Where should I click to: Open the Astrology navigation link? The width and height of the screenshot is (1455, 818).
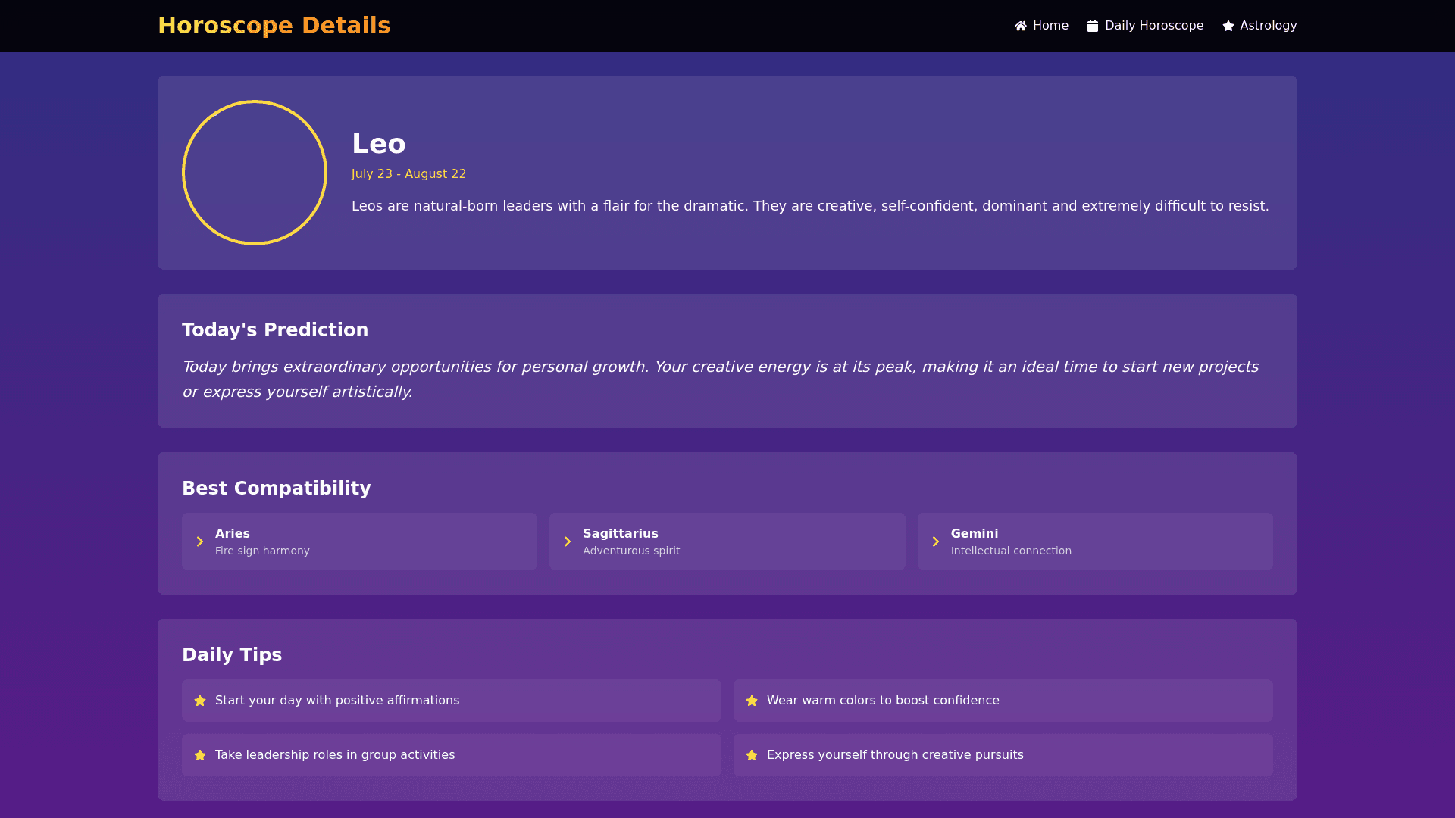tap(1268, 26)
